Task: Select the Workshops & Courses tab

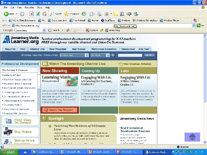Action: coord(104,49)
